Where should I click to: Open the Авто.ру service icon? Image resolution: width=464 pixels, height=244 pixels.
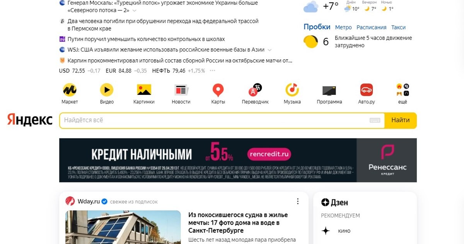click(367, 90)
